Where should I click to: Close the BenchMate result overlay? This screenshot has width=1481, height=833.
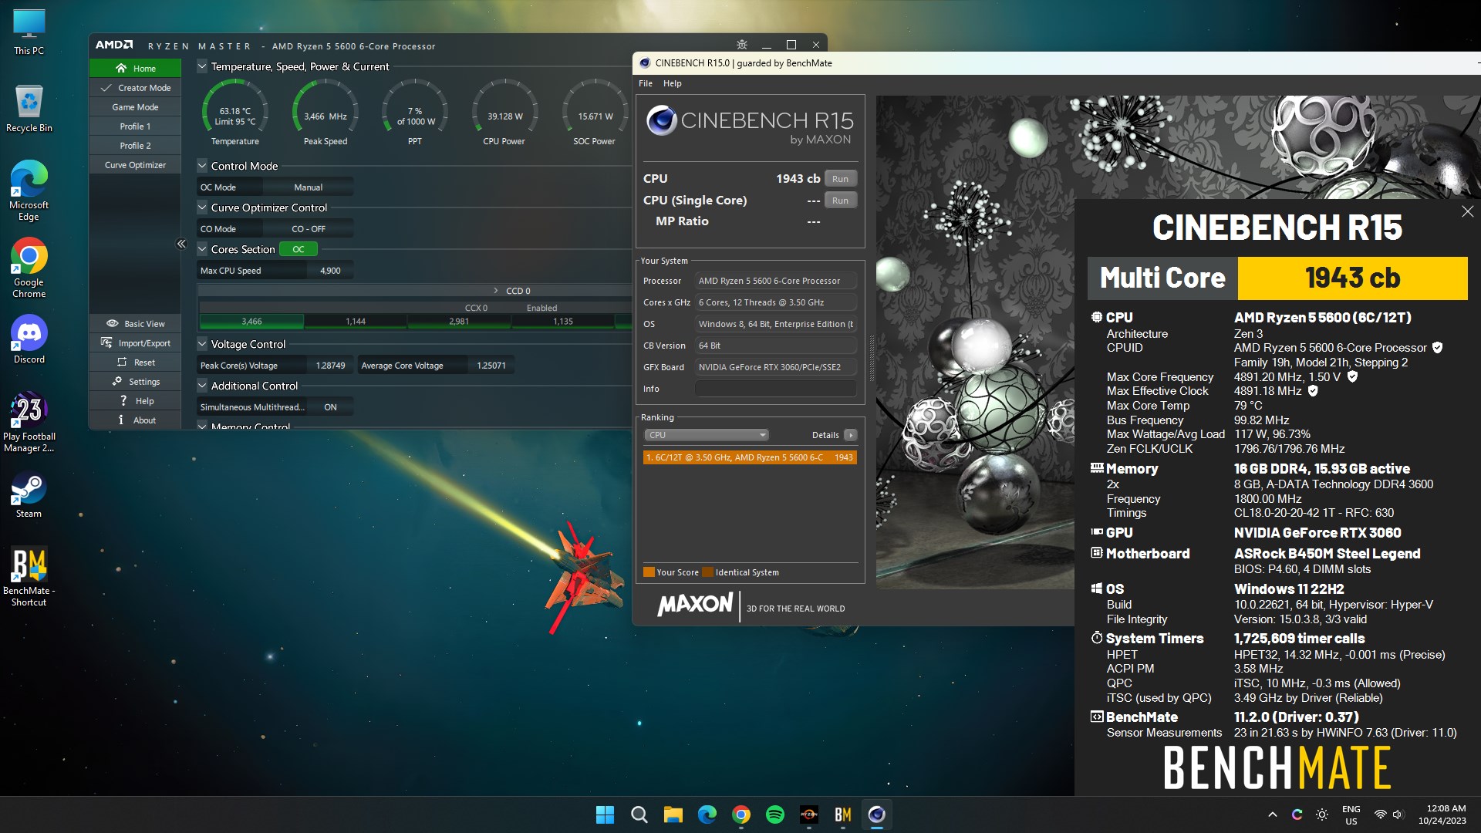pyautogui.click(x=1467, y=211)
